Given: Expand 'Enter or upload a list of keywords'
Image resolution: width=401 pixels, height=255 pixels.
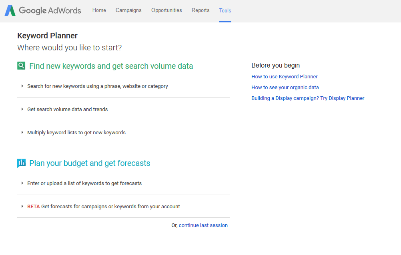Looking at the screenshot, I should coord(84,183).
